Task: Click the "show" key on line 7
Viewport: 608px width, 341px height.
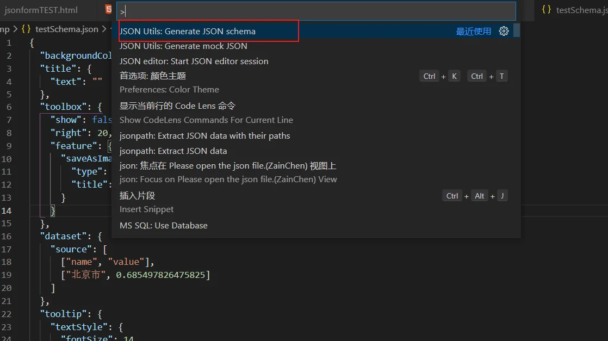Action: point(66,120)
